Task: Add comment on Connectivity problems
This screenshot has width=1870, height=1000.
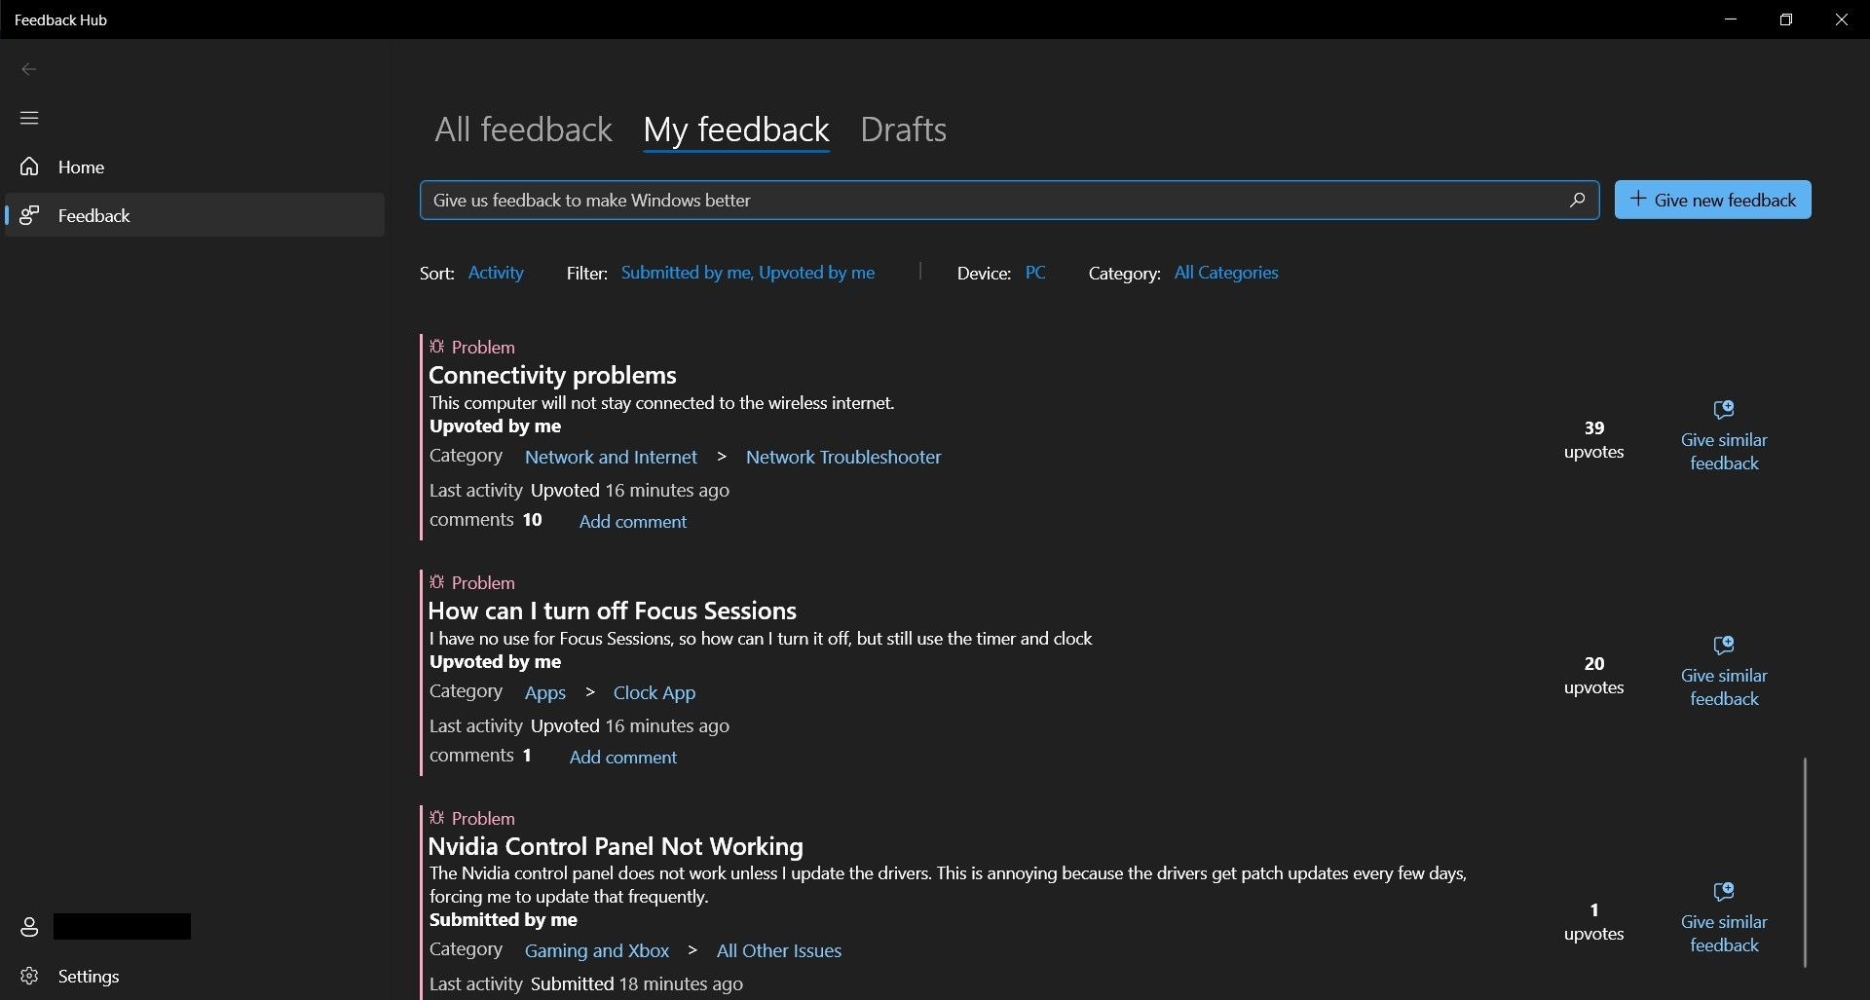Action: click(632, 522)
